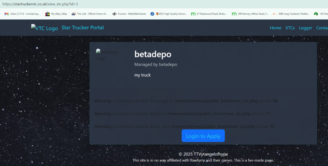The width and height of the screenshot is (328, 166).
Task: Open the VTCs nav menu item
Action: (x=290, y=28)
